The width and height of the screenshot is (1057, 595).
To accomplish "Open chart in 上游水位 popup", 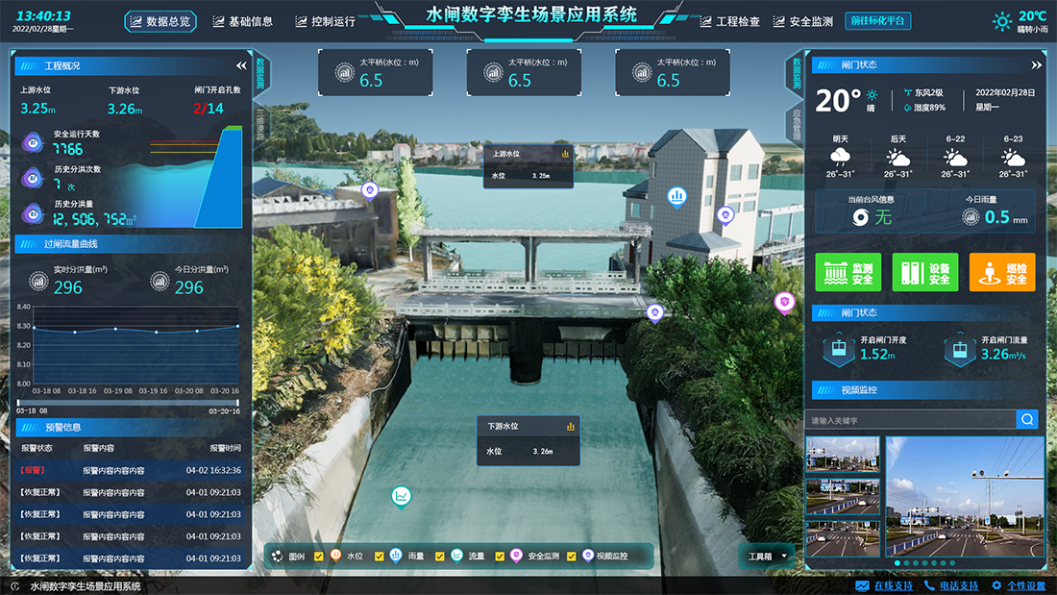I will coord(566,154).
